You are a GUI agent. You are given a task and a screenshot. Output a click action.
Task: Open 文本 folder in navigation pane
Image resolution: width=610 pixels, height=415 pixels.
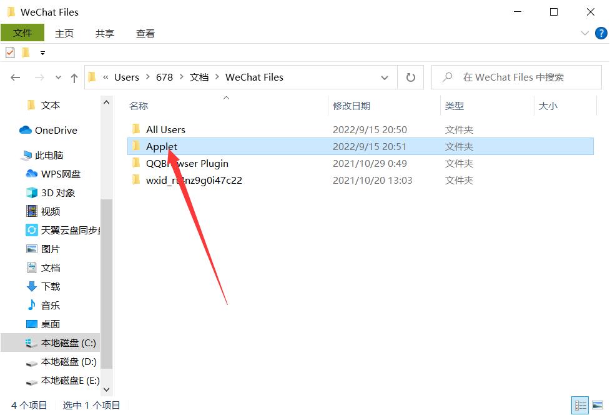(50, 106)
